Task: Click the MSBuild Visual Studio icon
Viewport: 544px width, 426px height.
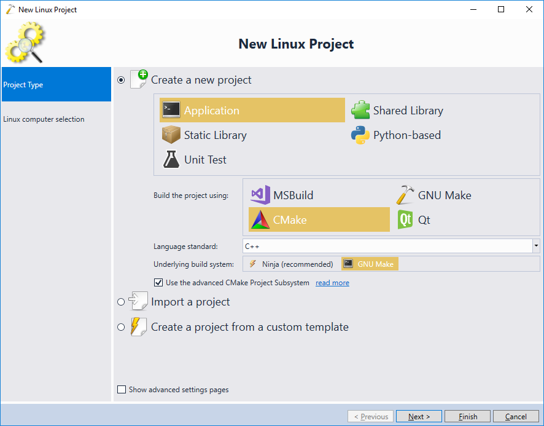Action: click(x=260, y=195)
